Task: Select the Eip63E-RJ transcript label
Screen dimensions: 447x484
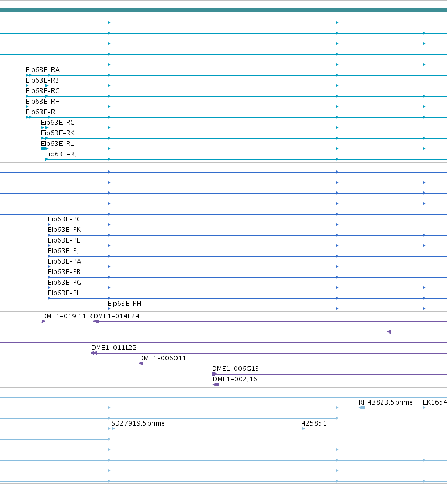Action: coord(61,154)
